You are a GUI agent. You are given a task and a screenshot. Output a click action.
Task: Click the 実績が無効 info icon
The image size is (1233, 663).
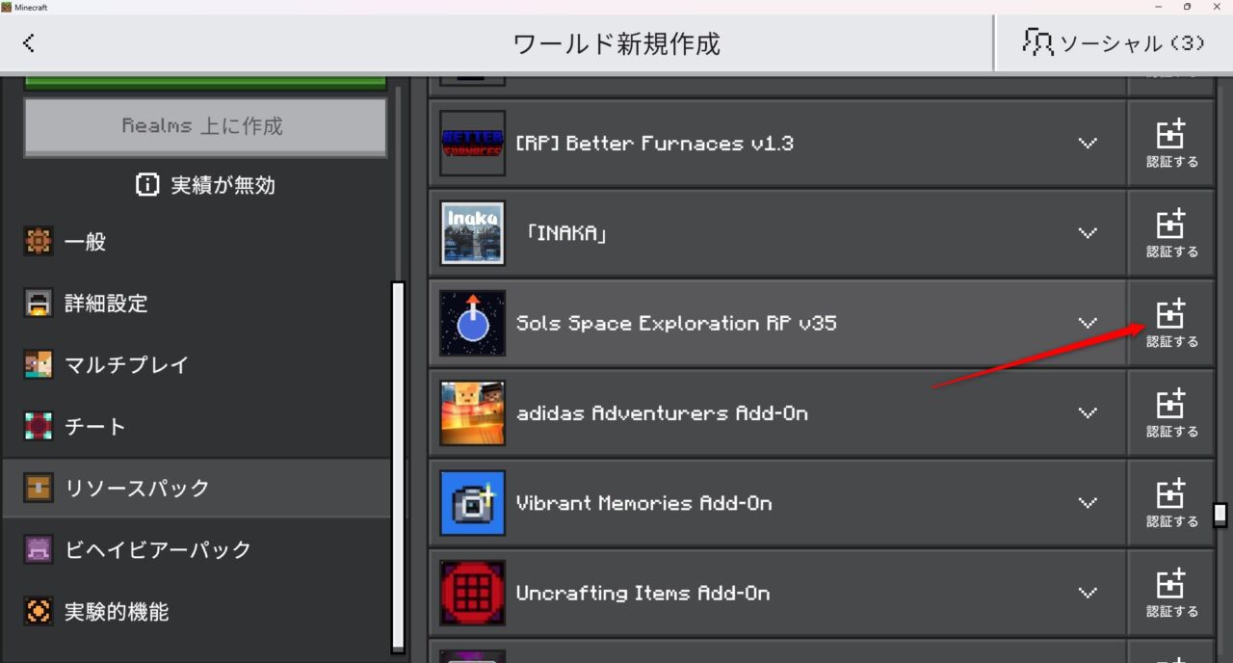pyautogui.click(x=147, y=185)
